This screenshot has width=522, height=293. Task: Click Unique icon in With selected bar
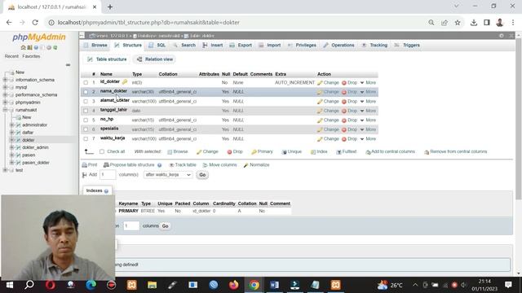pyautogui.click(x=284, y=152)
